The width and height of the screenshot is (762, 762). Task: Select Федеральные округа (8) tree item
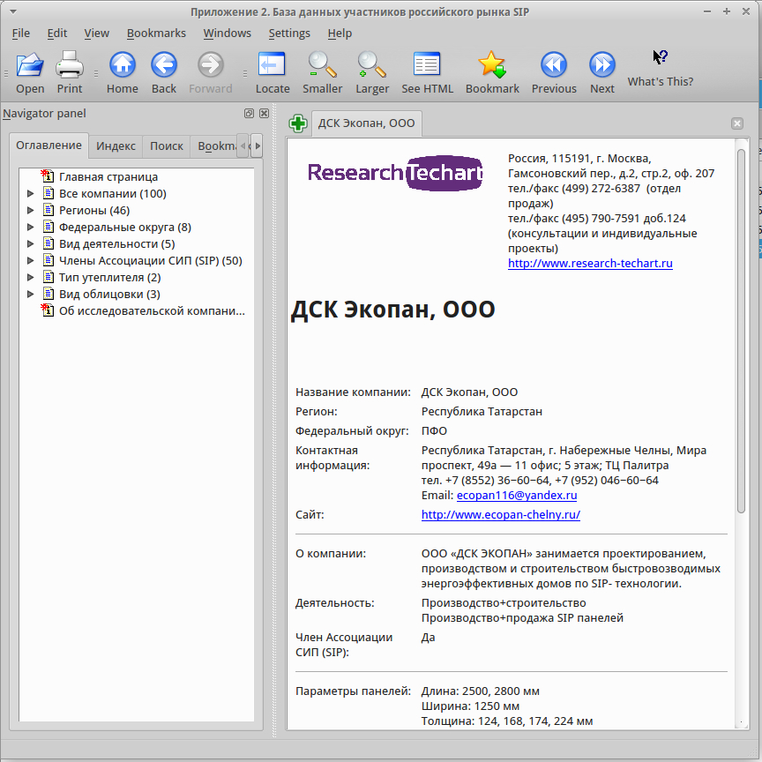tap(125, 227)
